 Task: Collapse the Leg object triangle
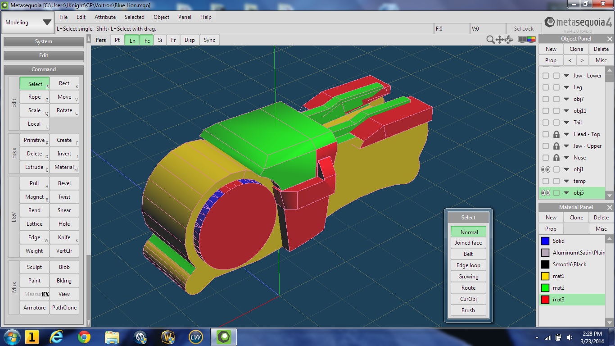click(566, 87)
